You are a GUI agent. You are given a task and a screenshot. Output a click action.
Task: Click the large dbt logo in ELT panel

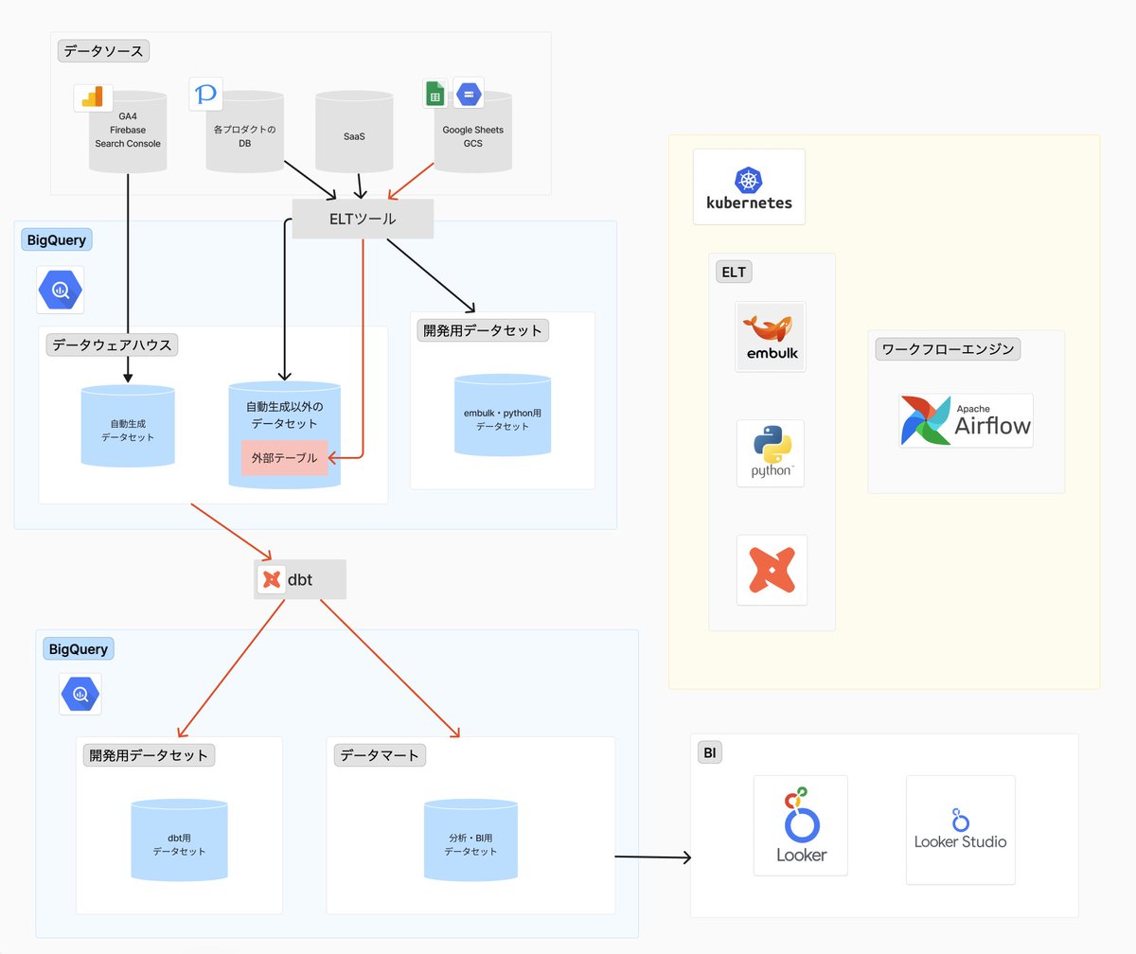point(772,570)
